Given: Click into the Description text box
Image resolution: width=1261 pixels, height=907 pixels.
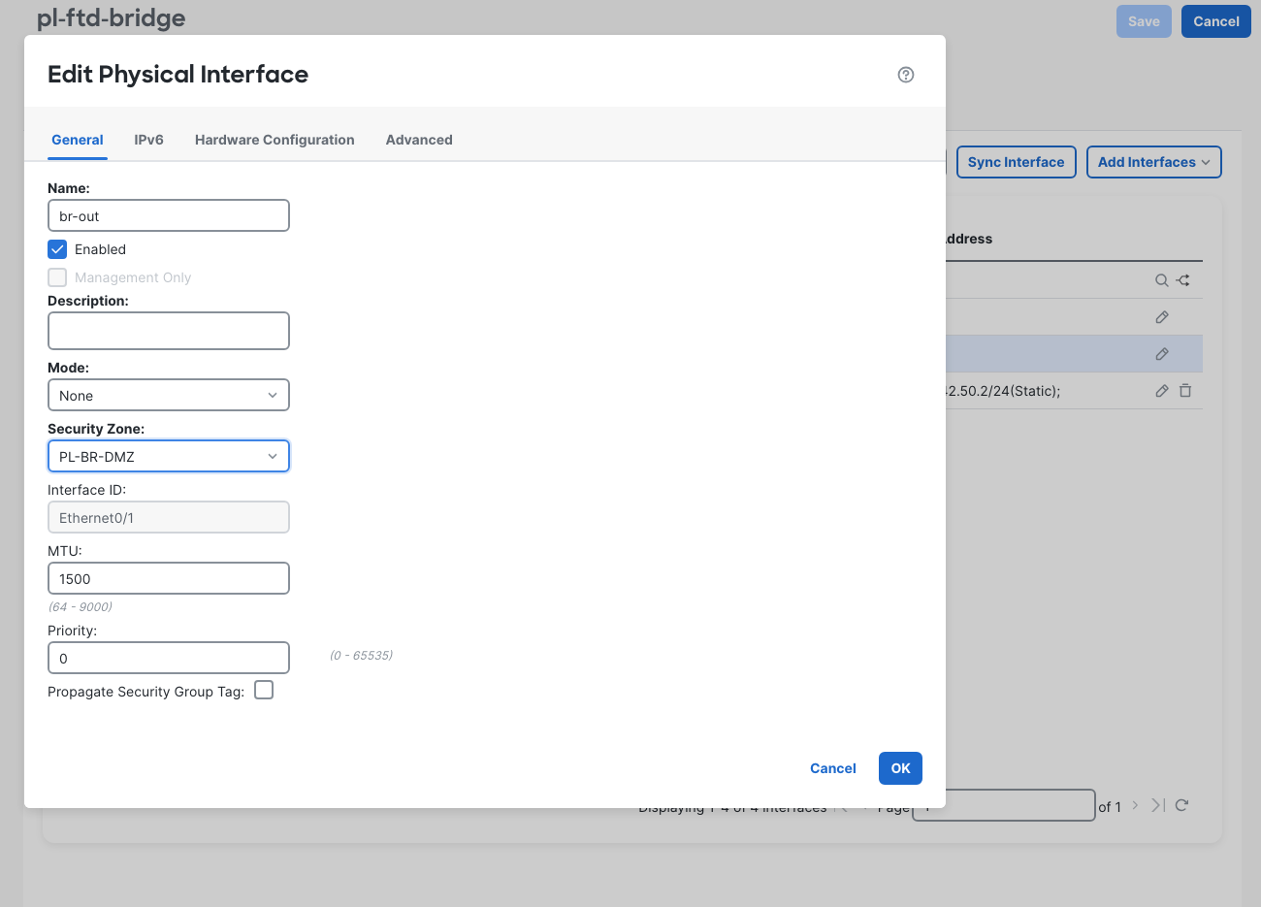Looking at the screenshot, I should (169, 331).
